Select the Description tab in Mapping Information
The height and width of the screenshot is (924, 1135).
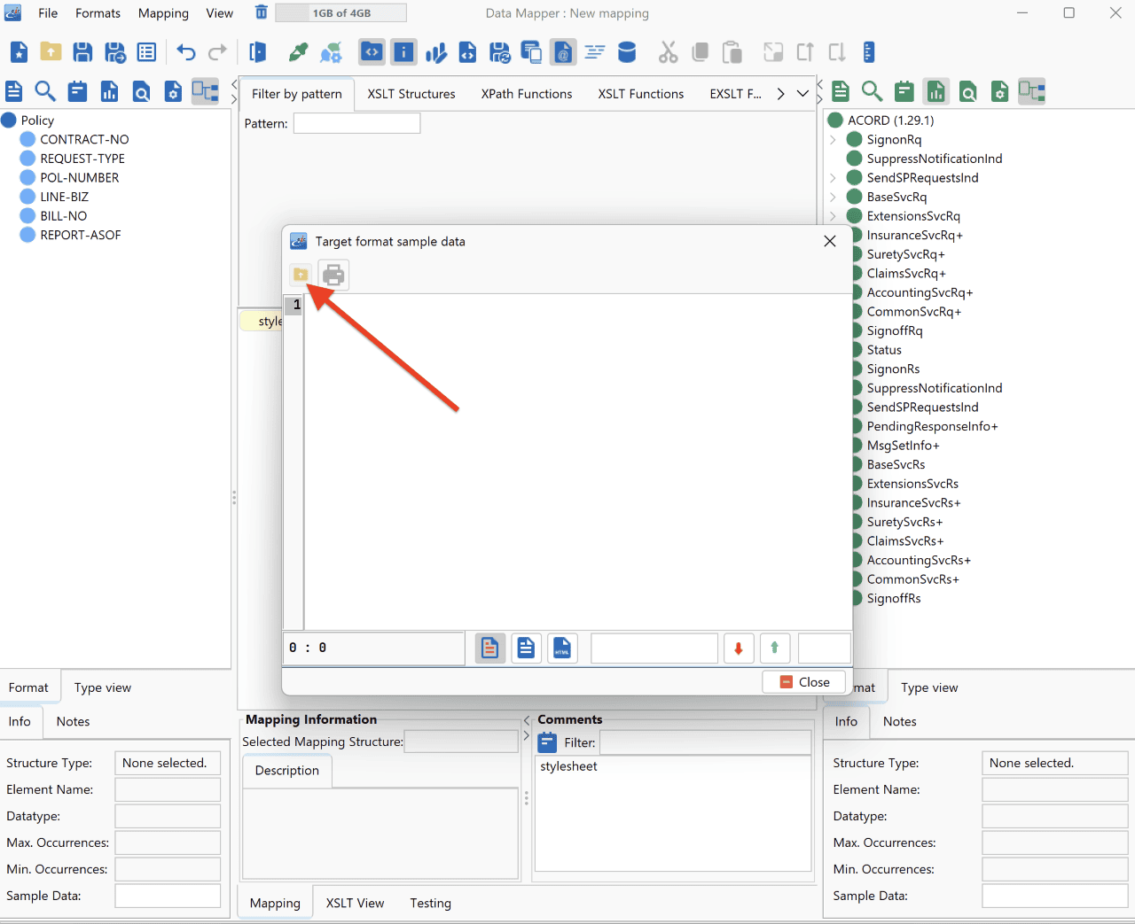point(287,771)
